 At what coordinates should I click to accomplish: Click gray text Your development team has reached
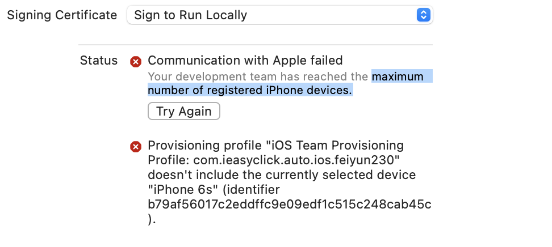258,76
